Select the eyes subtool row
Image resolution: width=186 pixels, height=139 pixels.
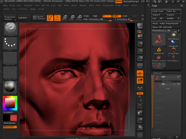[167, 86]
